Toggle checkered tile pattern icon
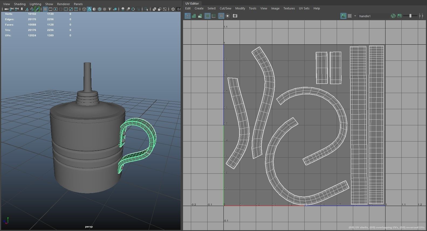Viewport: 427px width, 231px height. 350,16
